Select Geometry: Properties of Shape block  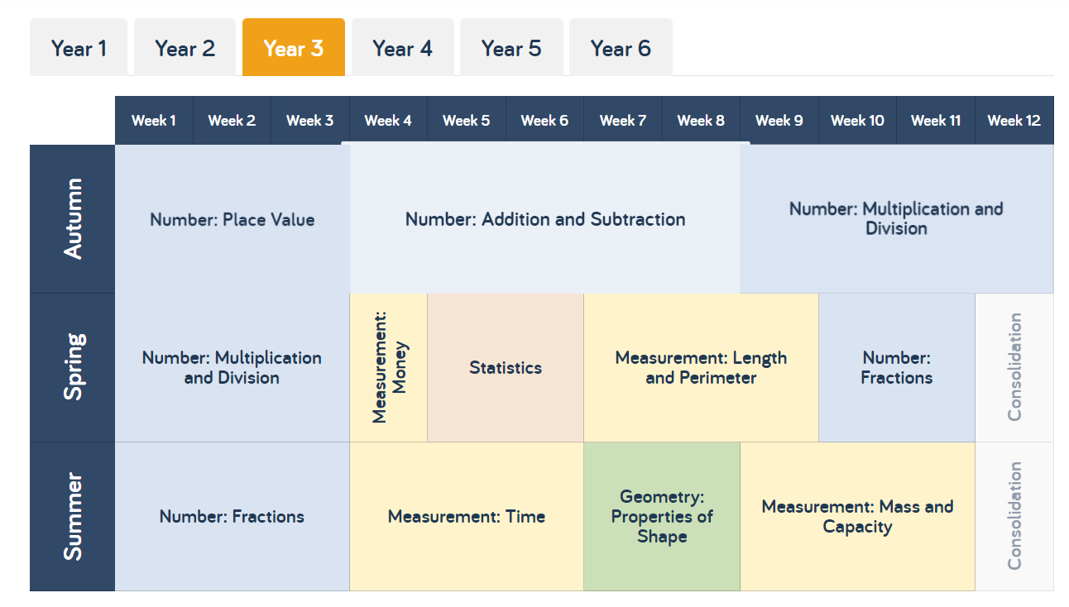point(662,517)
